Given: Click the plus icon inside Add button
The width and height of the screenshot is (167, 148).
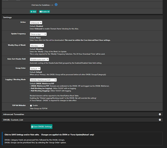Looking at the screenshot, I should click(x=31, y=12).
